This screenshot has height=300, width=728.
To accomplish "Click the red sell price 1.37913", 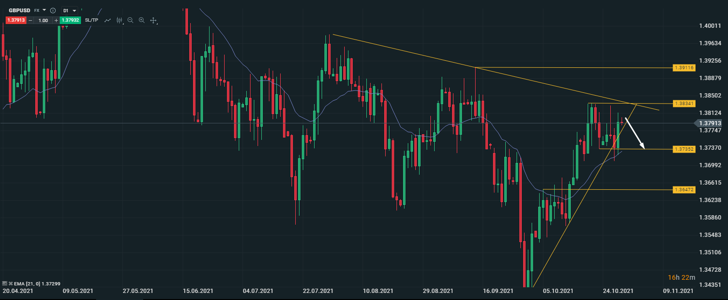I will coord(16,20).
